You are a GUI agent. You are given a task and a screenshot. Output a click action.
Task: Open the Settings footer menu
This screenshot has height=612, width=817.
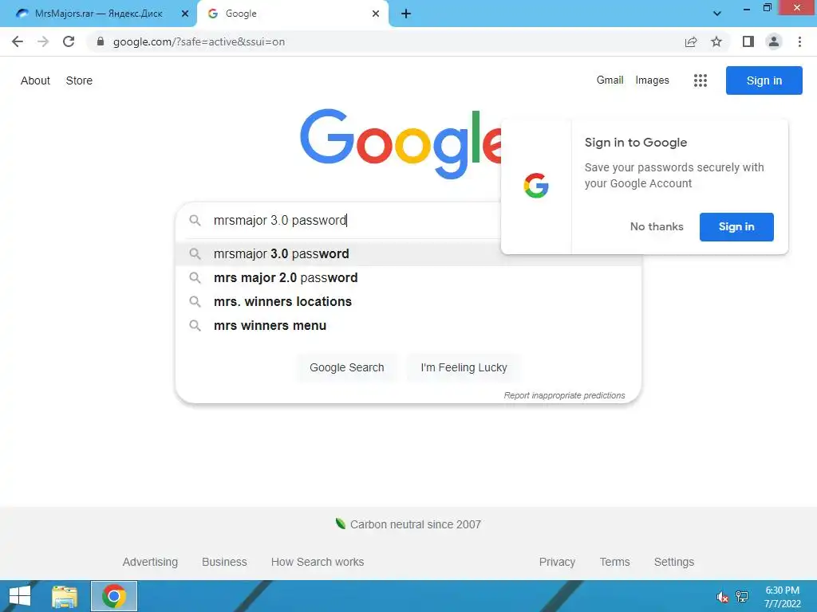673,562
